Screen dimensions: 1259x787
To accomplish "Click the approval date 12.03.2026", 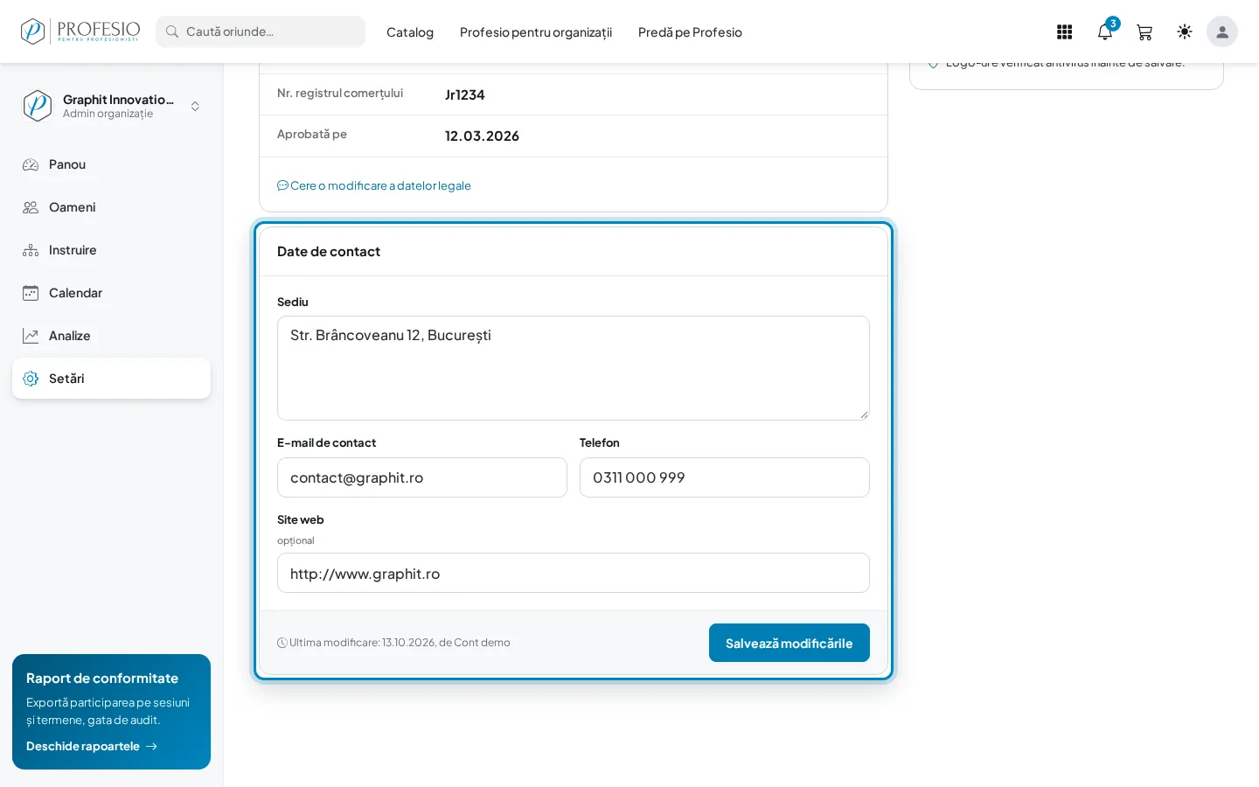I will 482,136.
